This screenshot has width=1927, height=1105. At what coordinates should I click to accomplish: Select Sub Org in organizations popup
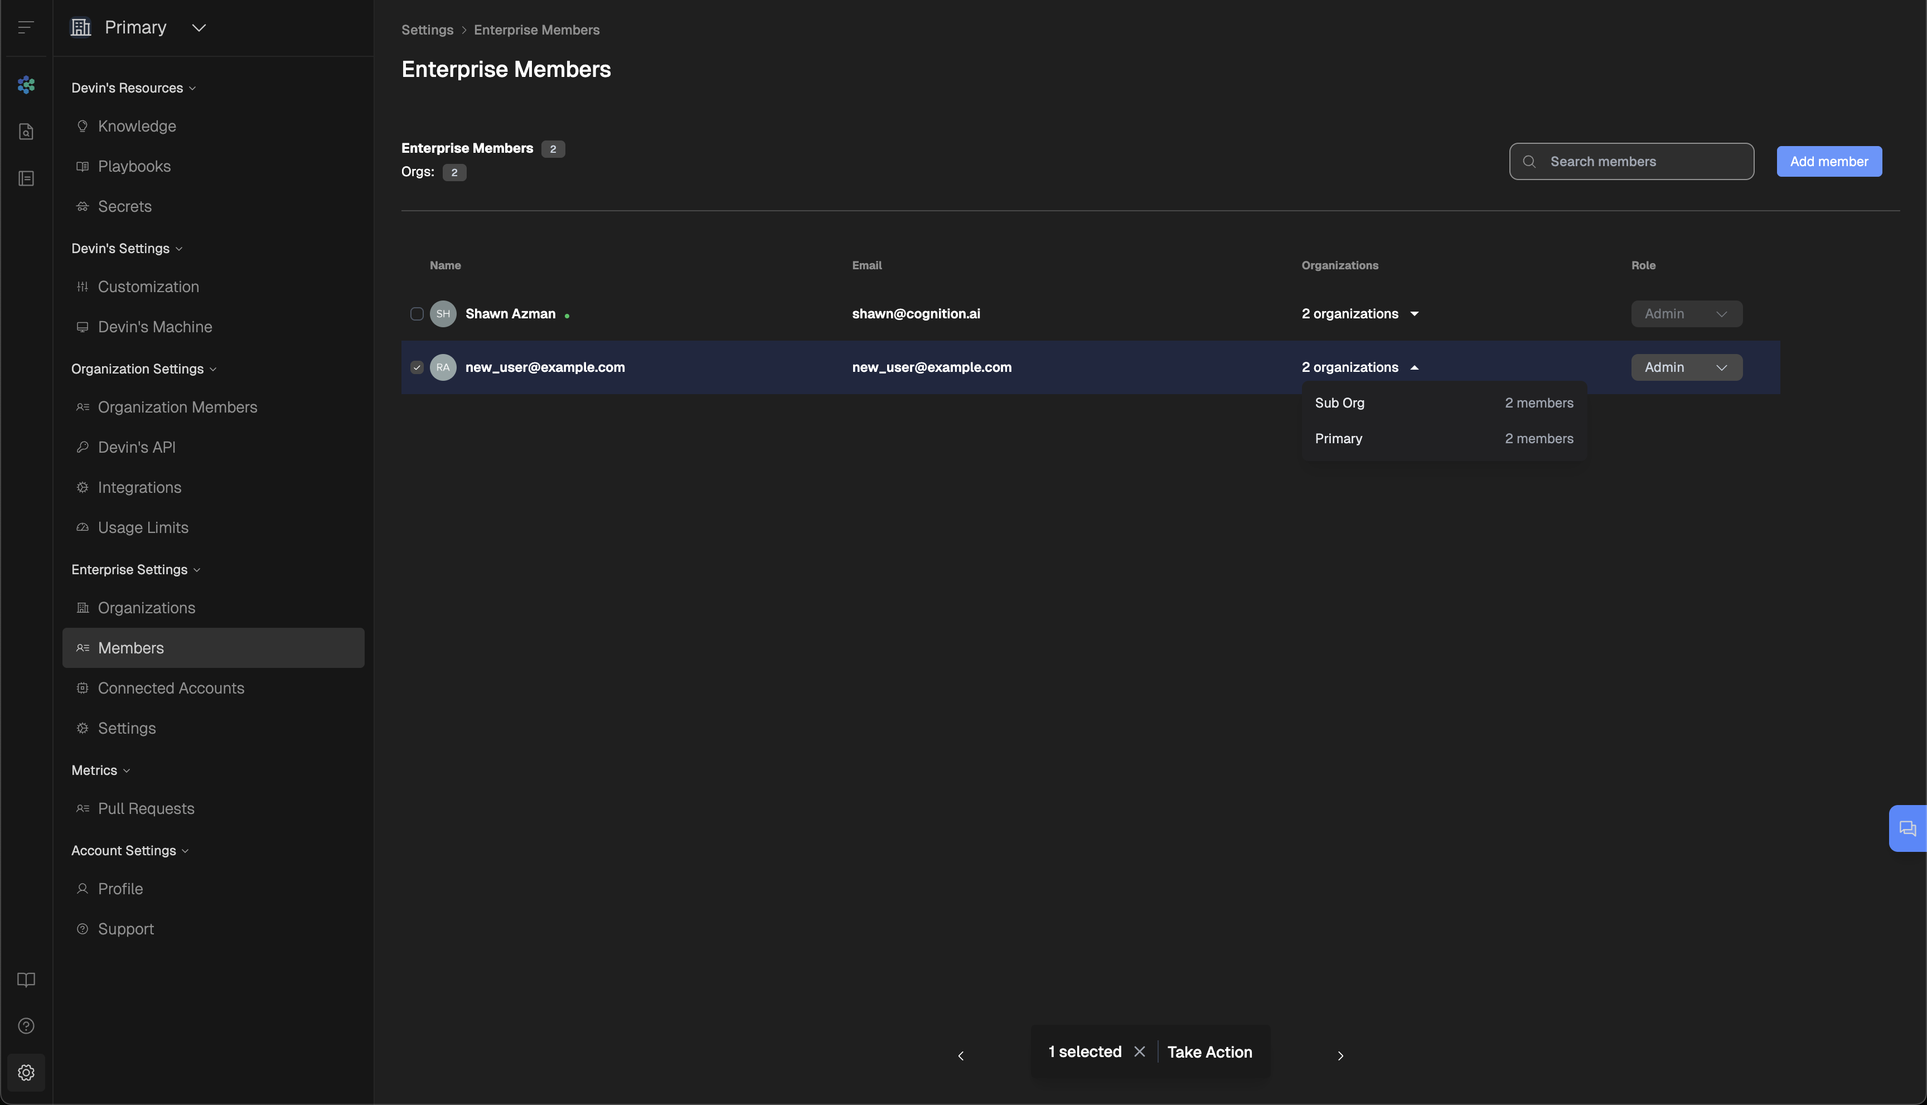coord(1339,403)
